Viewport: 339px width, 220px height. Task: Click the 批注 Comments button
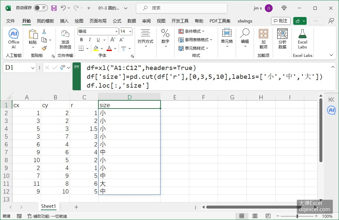[x=280, y=21]
